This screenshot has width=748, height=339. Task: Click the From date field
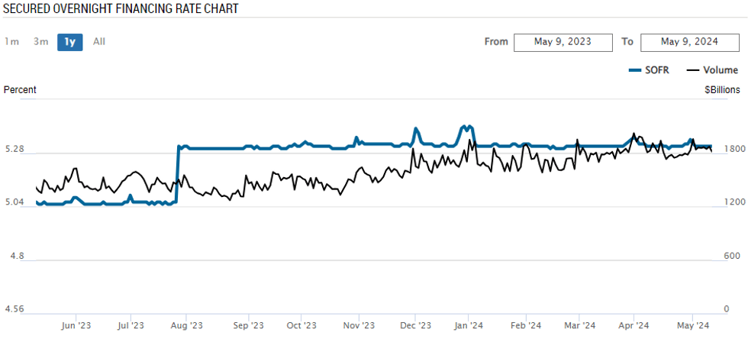563,41
